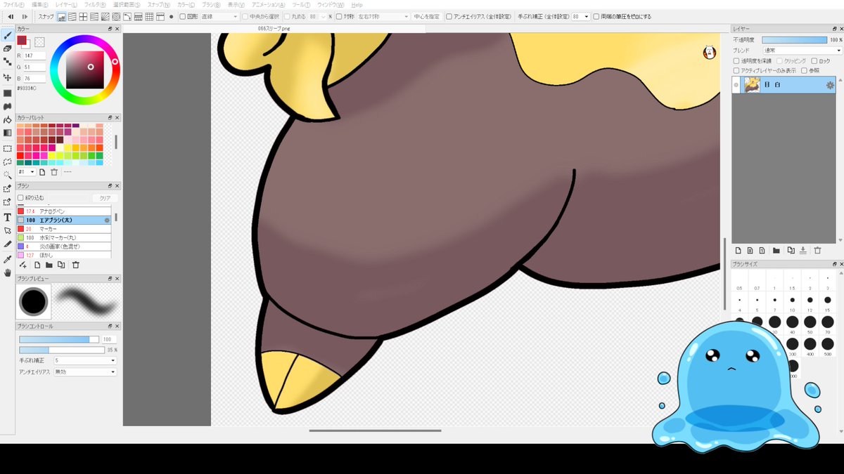Open the ファイル menu
This screenshot has height=474, width=844.
point(14,4)
